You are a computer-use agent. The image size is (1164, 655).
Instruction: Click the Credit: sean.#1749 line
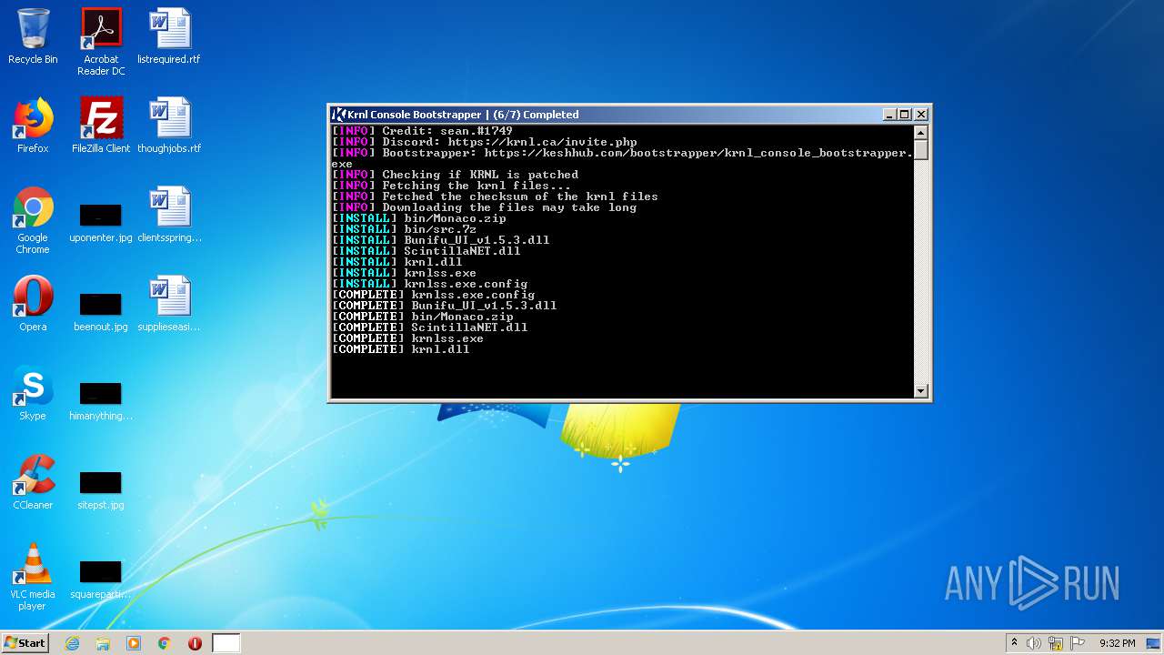click(422, 131)
